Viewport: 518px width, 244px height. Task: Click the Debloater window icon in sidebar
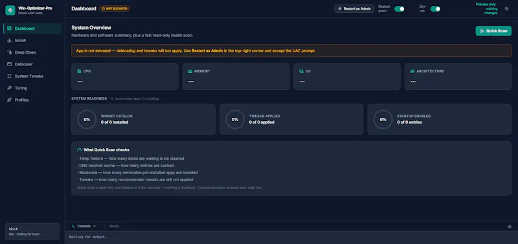click(9, 64)
